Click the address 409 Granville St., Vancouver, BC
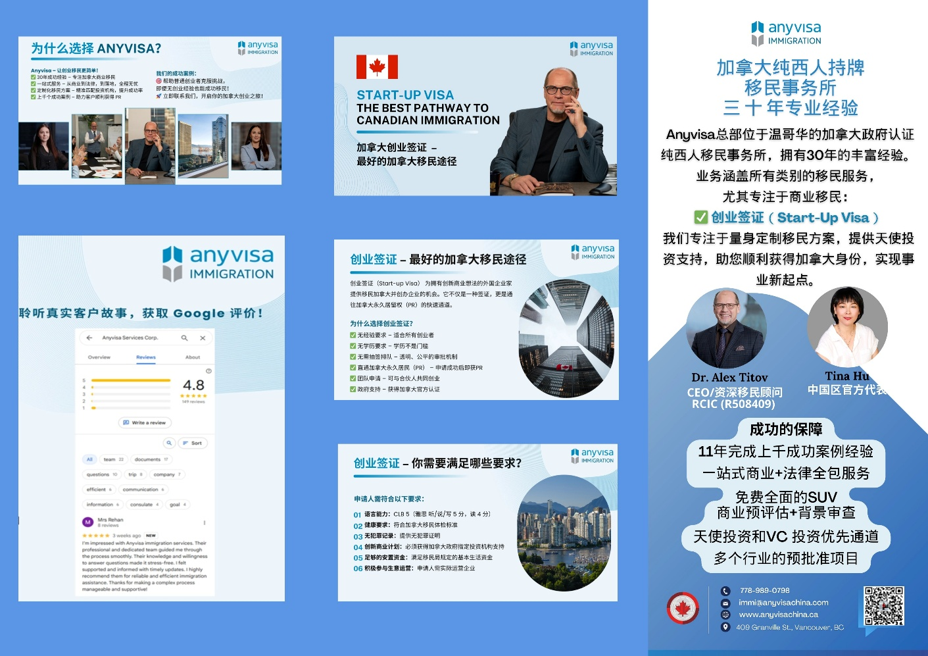 (x=790, y=627)
